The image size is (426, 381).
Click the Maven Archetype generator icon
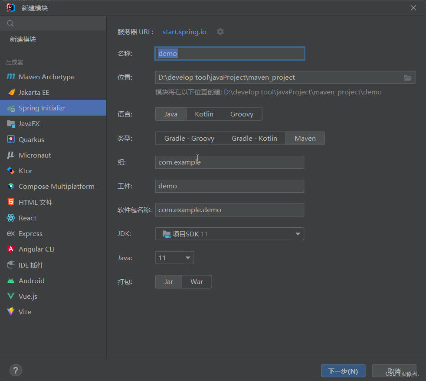[11, 77]
